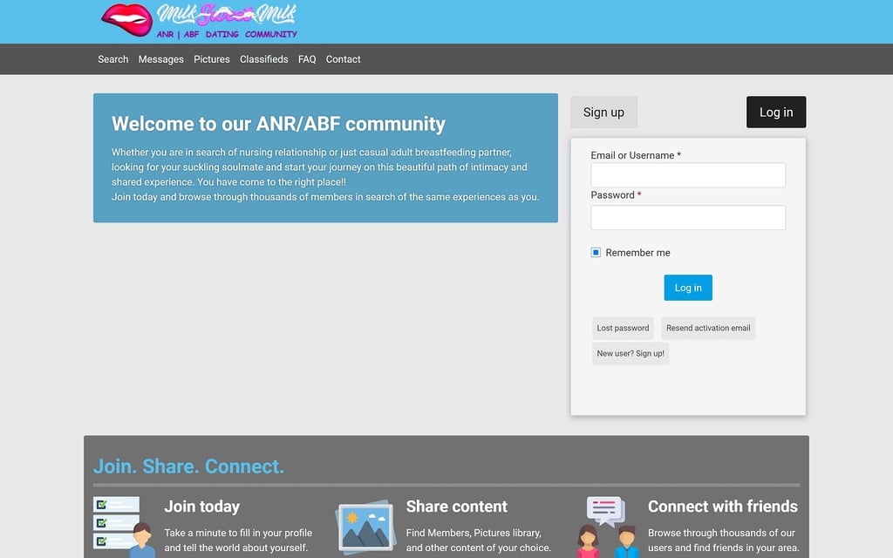Viewport: 893px width, 558px height.
Task: Toggle the Remember me checkbox
Action: [596, 253]
